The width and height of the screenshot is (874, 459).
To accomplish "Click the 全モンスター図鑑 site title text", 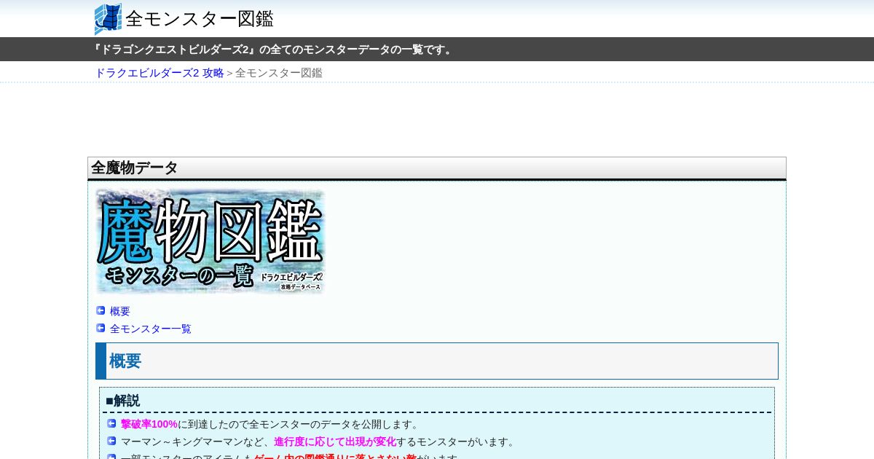I will pyautogui.click(x=200, y=19).
